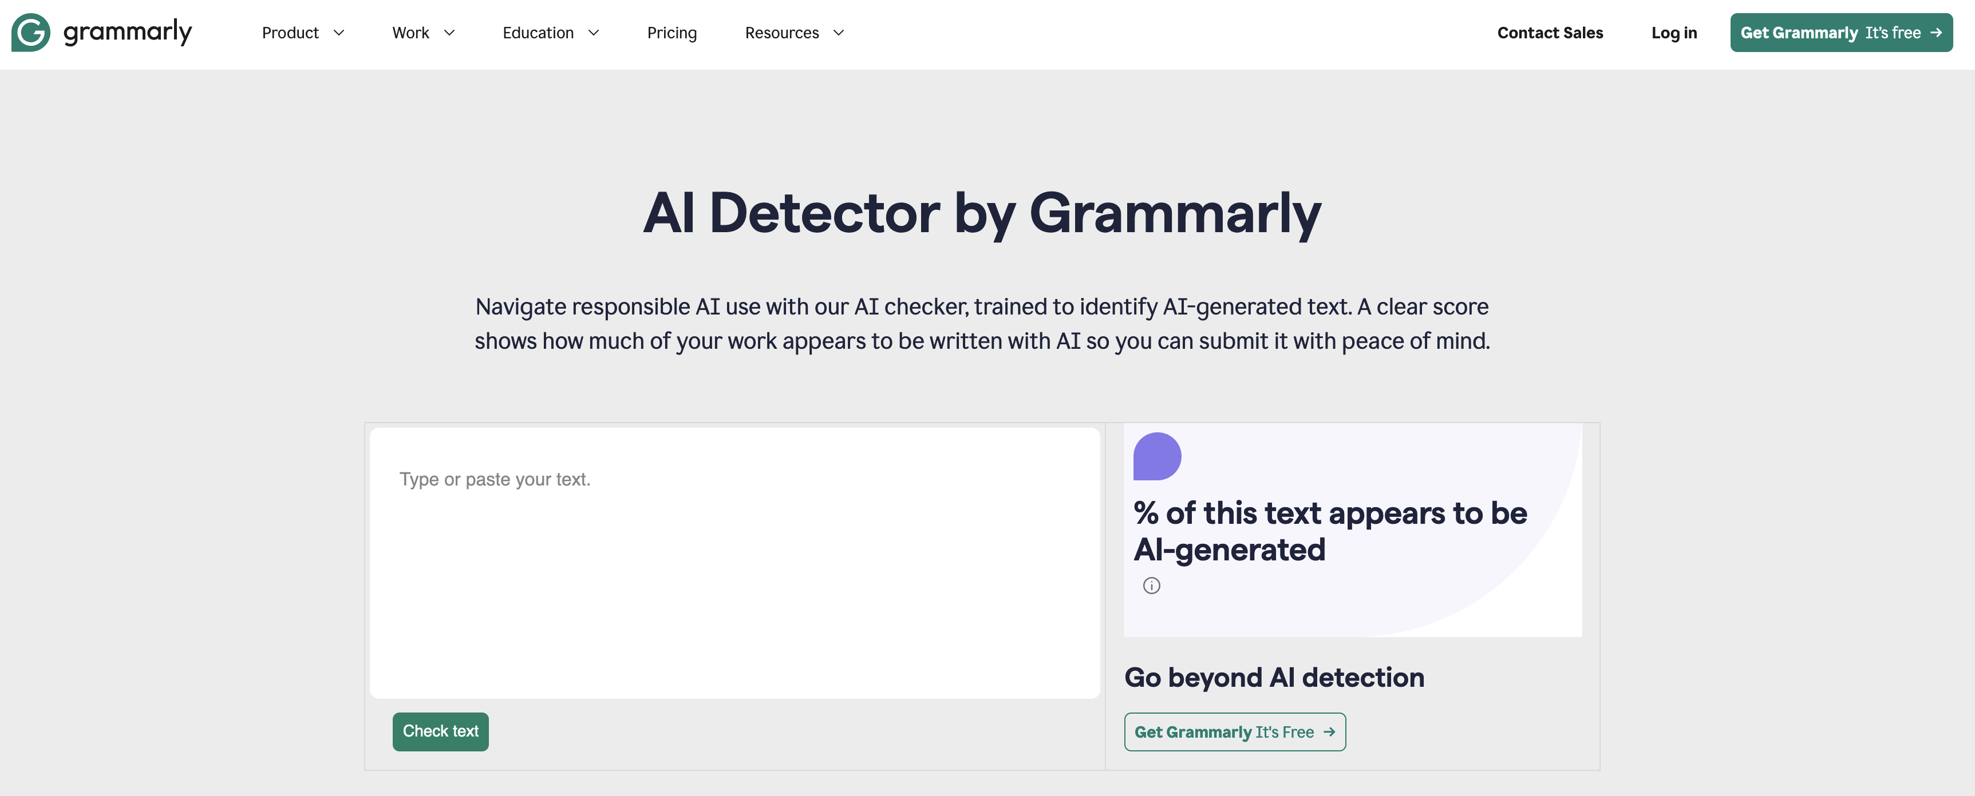Screen dimensions: 1975x796
Task: Click the Log in link
Action: coord(1674,33)
